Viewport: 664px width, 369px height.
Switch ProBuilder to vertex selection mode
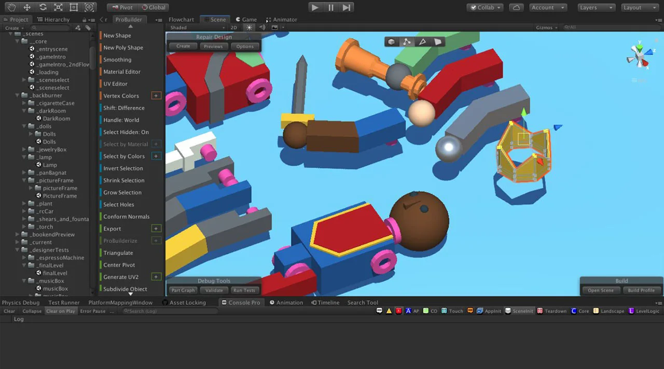(407, 42)
